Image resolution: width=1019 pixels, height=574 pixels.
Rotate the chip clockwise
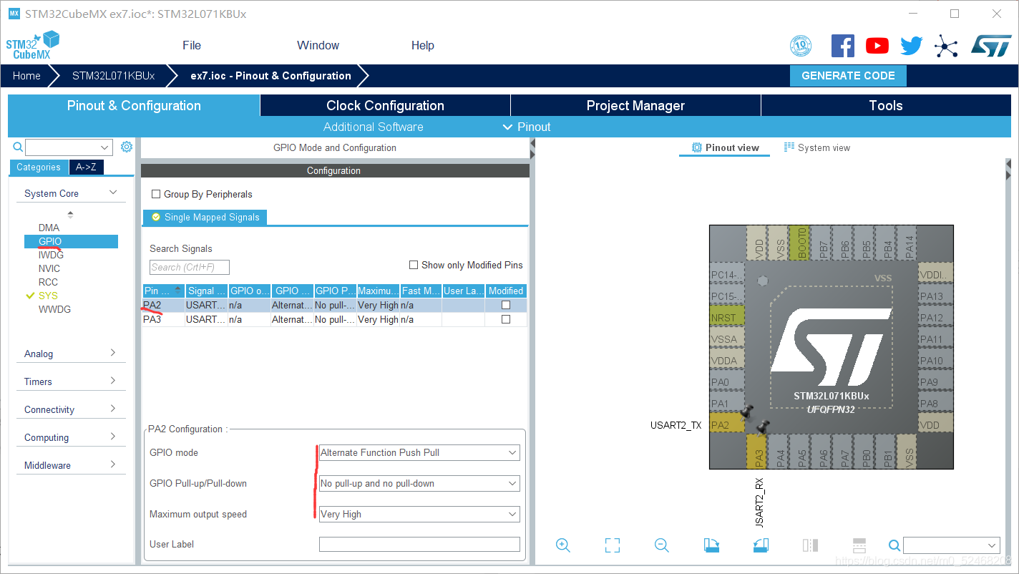(711, 545)
